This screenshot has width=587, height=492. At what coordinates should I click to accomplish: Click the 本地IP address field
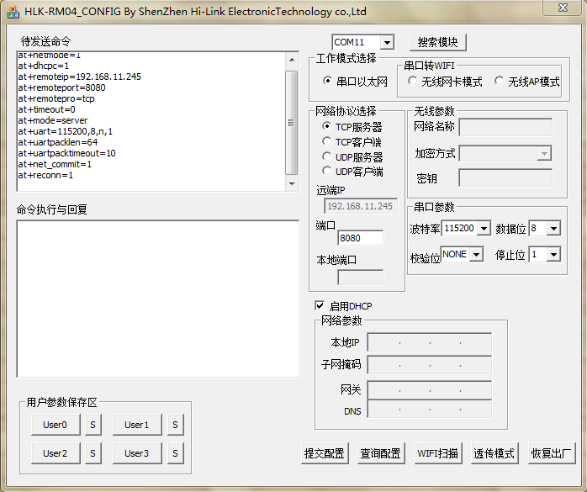pyautogui.click(x=430, y=342)
